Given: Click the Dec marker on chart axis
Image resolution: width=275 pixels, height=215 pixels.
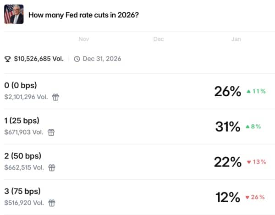Looking at the screenshot, I should pyautogui.click(x=159, y=39).
